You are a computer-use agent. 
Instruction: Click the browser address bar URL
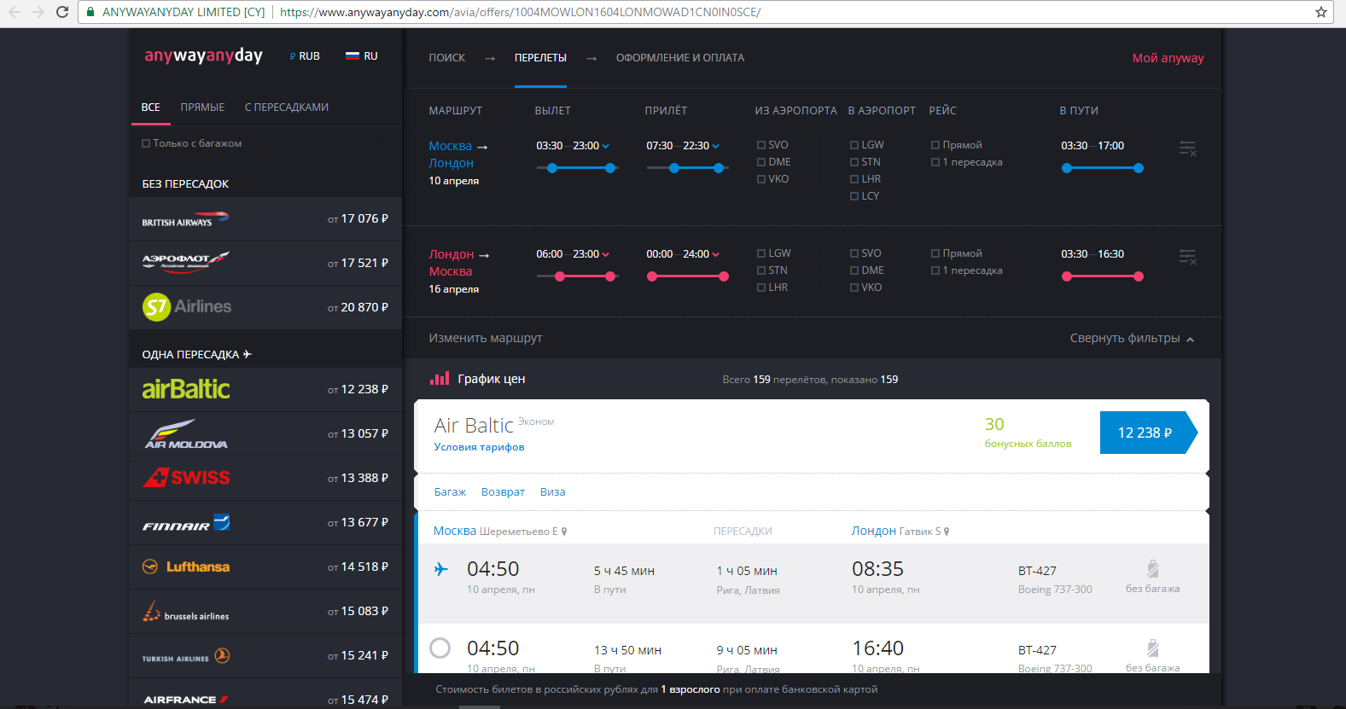[520, 12]
